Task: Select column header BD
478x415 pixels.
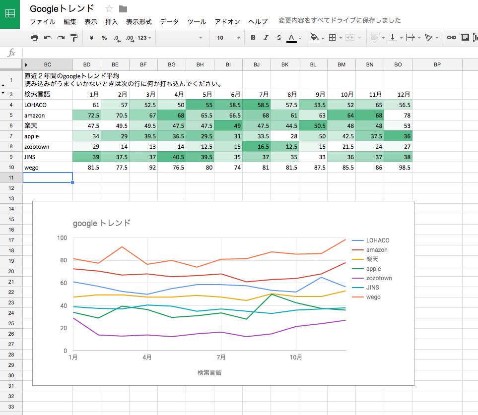Action: pos(87,64)
